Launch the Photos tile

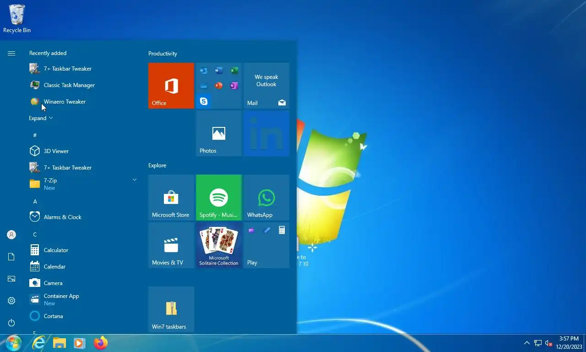click(x=219, y=133)
